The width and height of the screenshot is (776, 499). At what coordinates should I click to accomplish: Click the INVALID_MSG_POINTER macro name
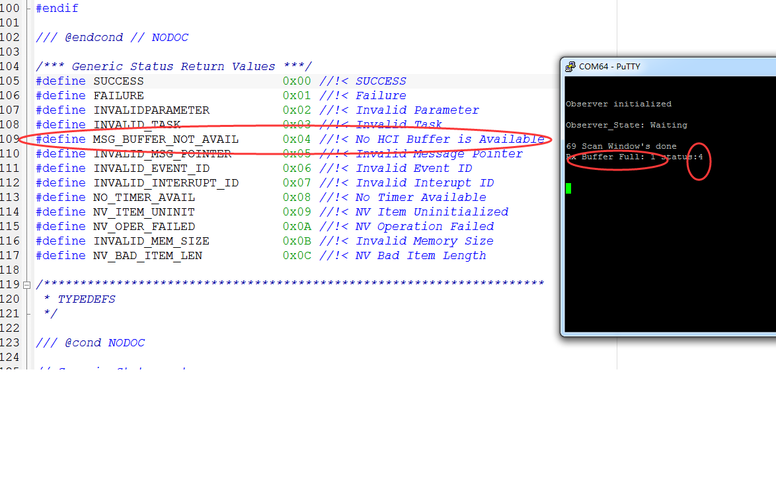pyautogui.click(x=163, y=154)
